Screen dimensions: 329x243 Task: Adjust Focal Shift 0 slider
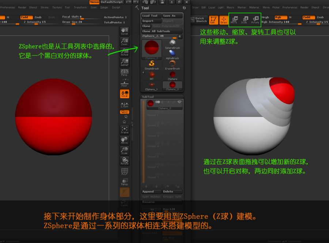pos(82,17)
